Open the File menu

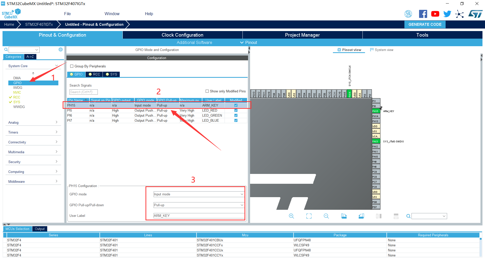[x=67, y=14]
